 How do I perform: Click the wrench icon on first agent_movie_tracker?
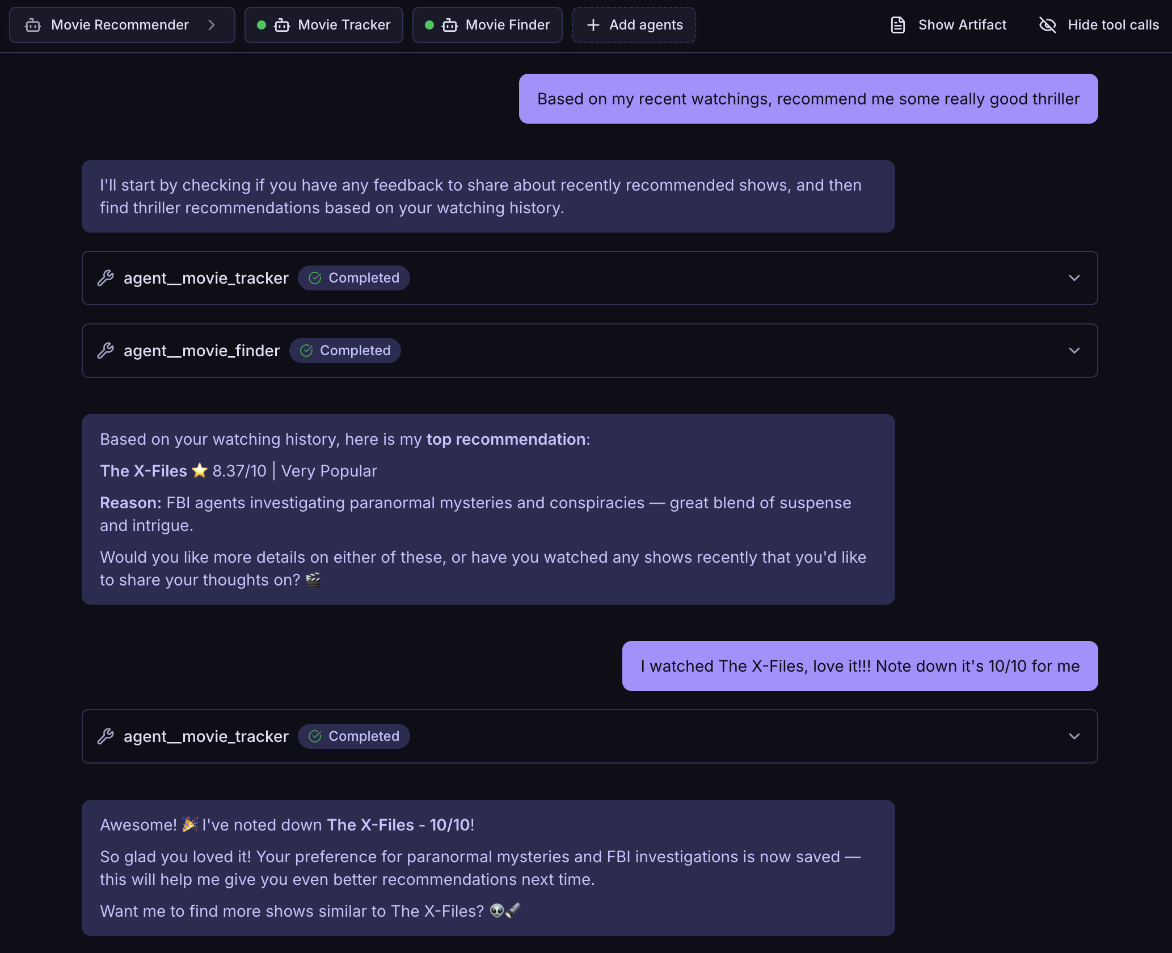point(106,278)
